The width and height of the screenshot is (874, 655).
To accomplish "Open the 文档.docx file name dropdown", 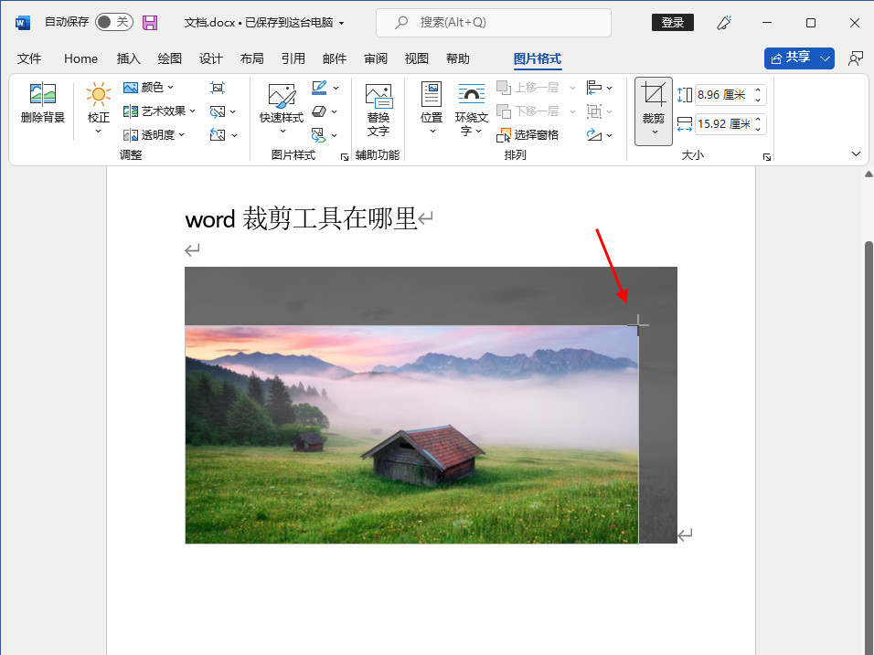I will click(x=341, y=23).
